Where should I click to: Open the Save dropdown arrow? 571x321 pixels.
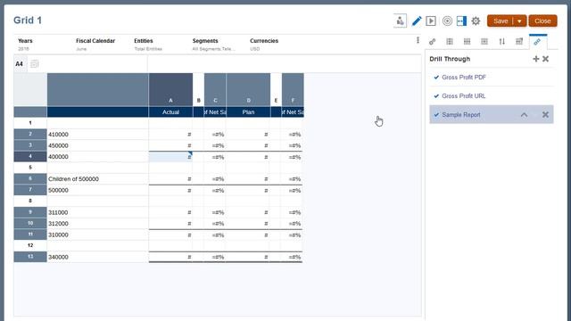pyautogui.click(x=519, y=21)
